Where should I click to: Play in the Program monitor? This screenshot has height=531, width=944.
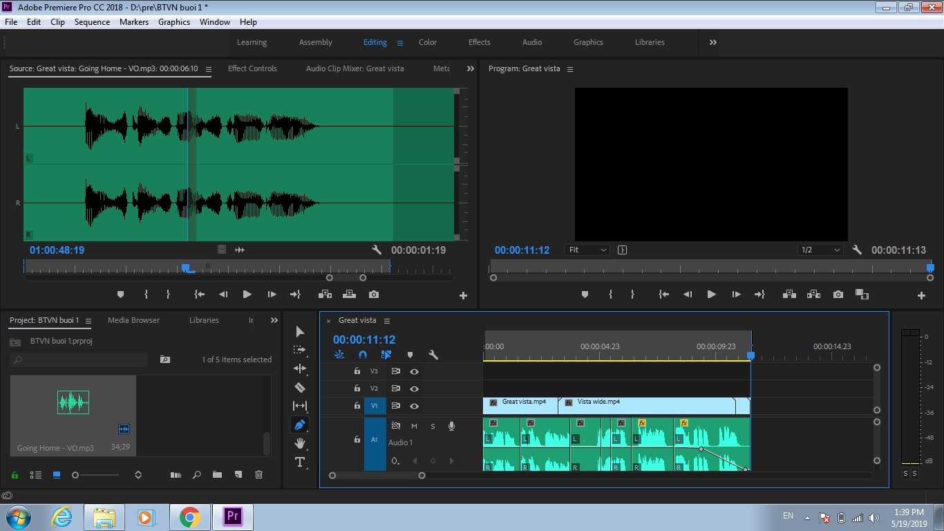click(x=711, y=295)
